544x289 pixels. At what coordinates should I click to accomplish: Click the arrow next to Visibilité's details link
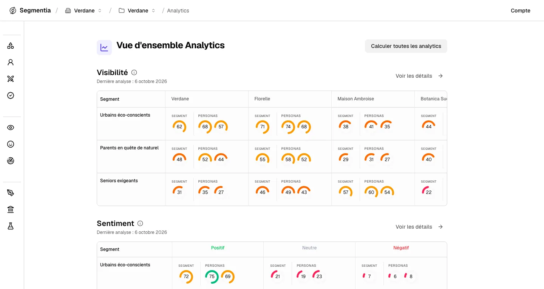point(440,76)
